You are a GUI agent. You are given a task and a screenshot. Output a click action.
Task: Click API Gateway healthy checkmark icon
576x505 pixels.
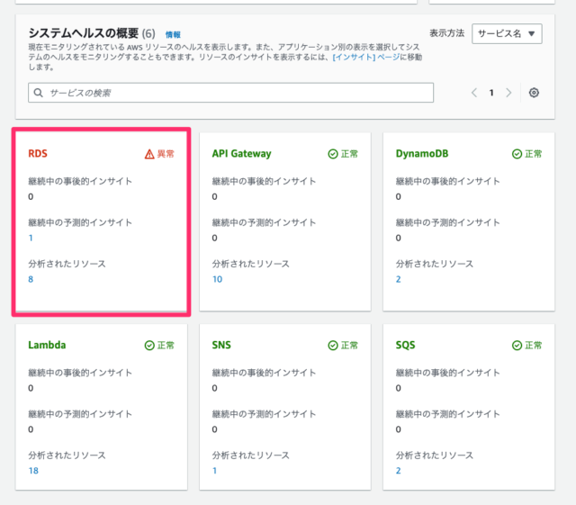[333, 154]
